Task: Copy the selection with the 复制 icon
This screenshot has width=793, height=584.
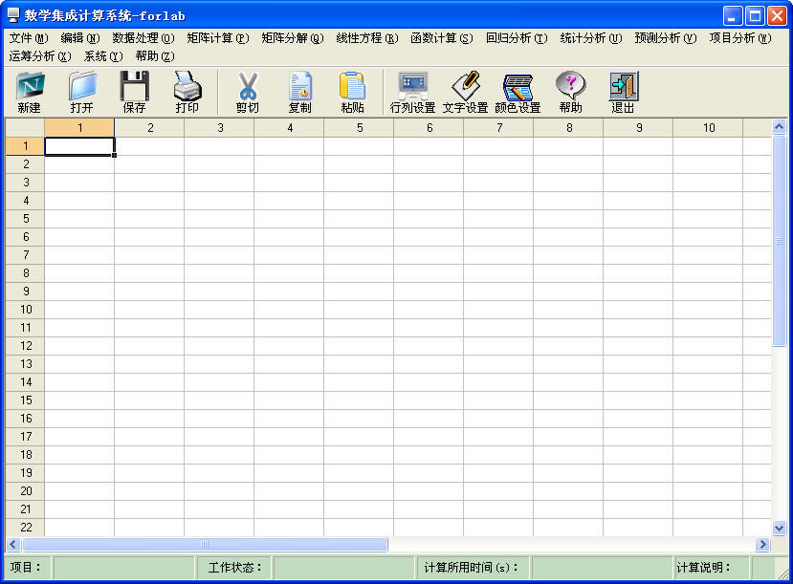Action: pyautogui.click(x=300, y=91)
